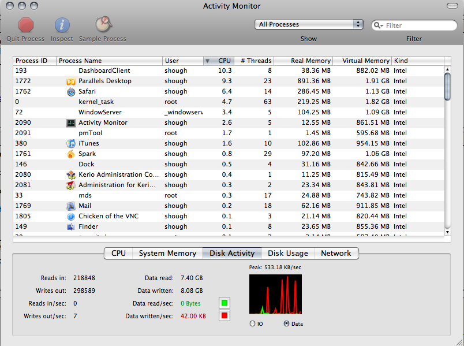464x346 pixels.
Task: Click the Quit Process stop-sign icon
Action: pyautogui.click(x=25, y=25)
